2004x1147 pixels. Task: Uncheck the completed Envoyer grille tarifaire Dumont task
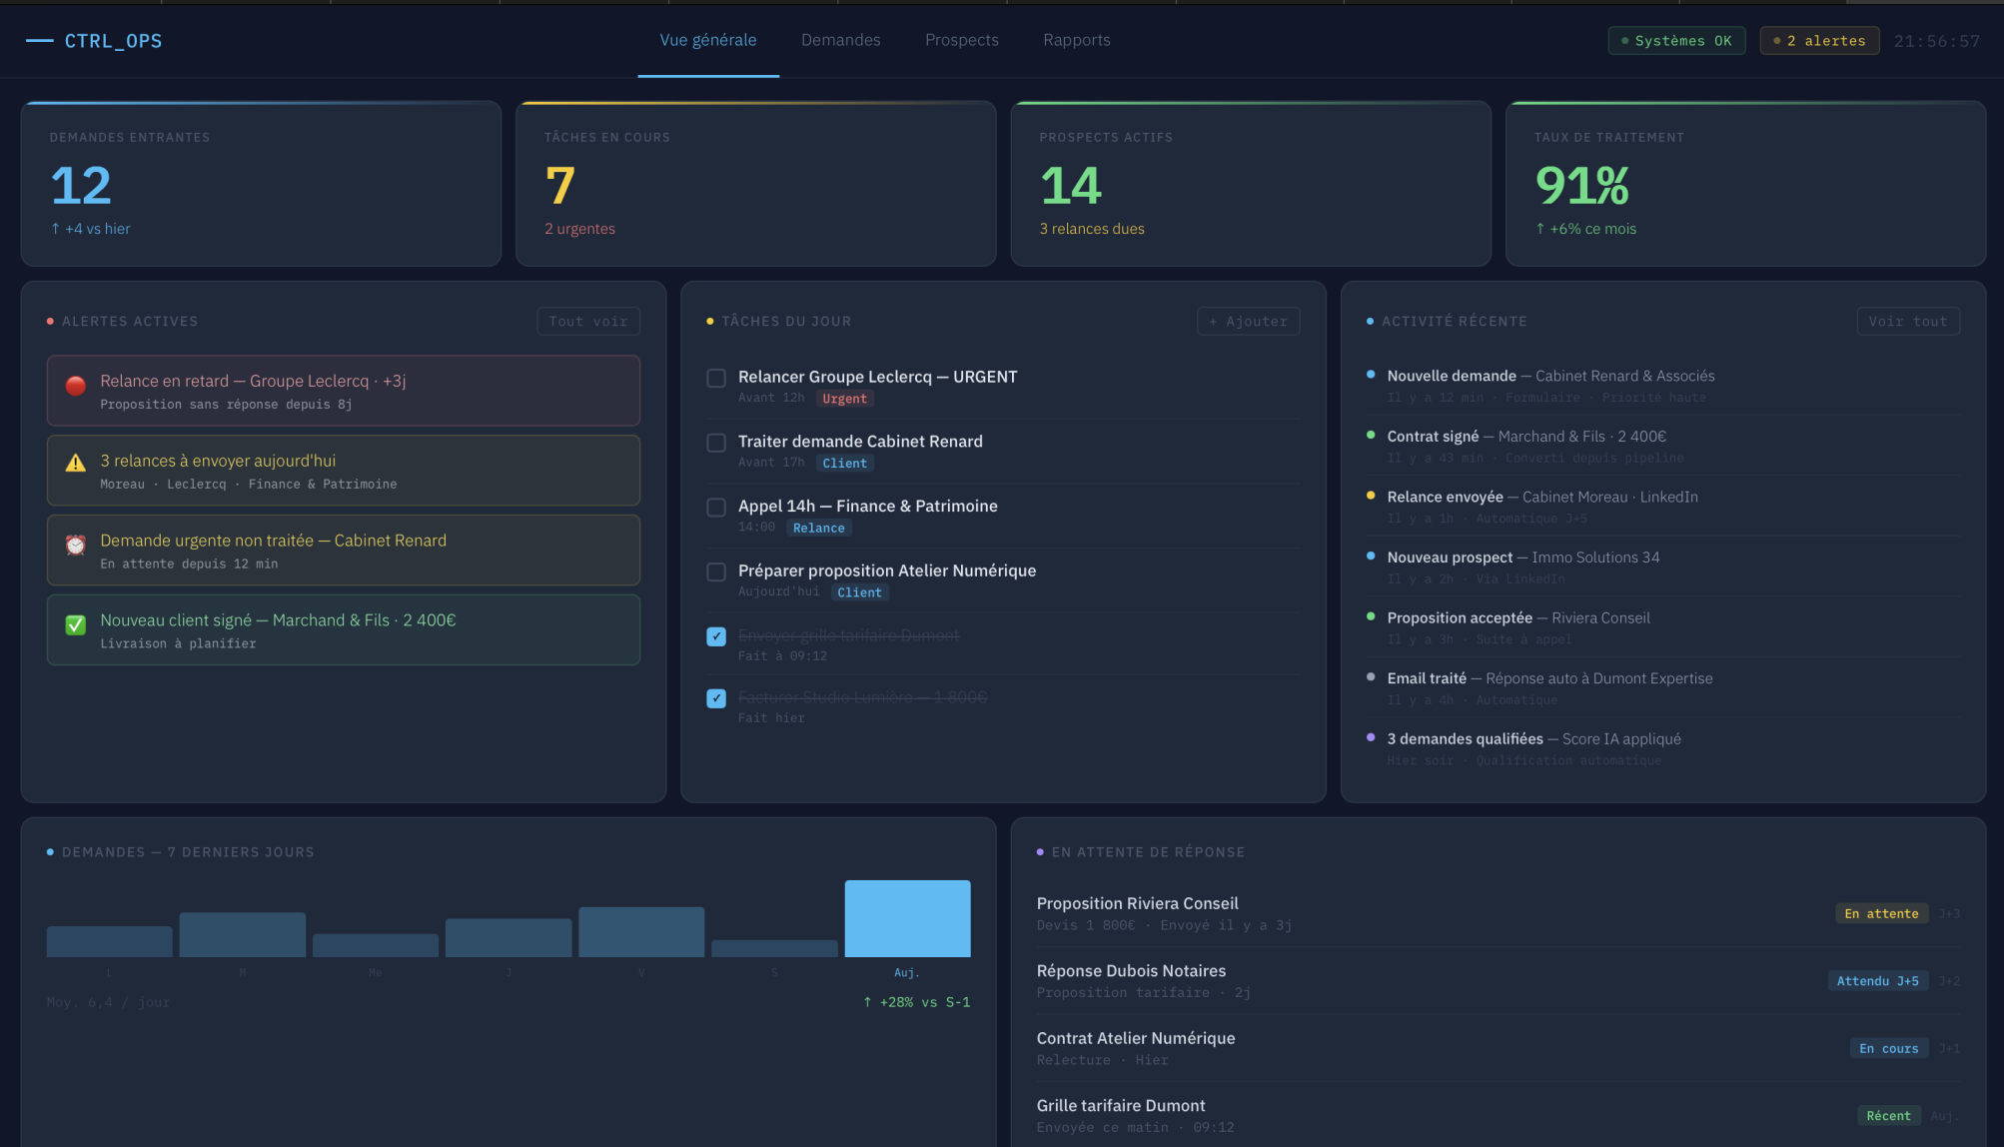(x=715, y=635)
